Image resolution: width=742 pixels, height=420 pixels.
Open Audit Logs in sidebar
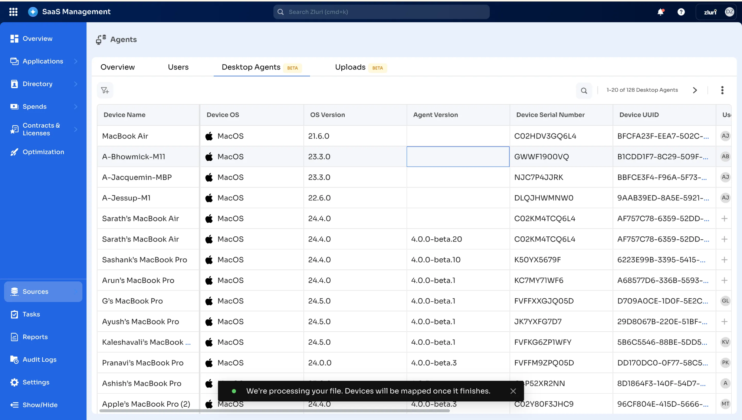point(39,360)
